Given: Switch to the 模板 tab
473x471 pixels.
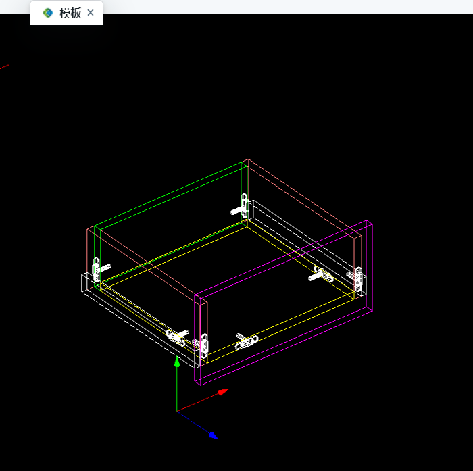Looking at the screenshot, I should point(70,13).
